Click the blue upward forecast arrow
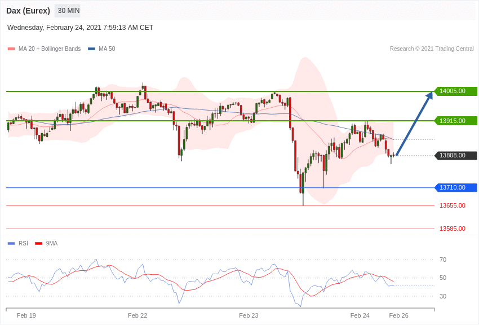The image size is (479, 325). coord(414,124)
